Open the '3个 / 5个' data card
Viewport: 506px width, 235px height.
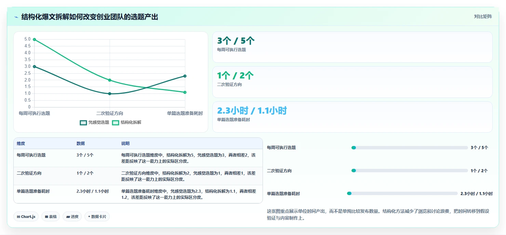coord(352,47)
